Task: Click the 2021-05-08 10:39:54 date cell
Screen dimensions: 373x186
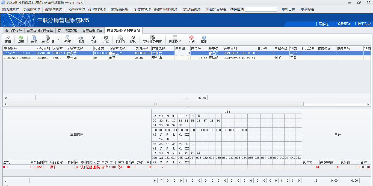Action: pyautogui.click(x=240, y=58)
